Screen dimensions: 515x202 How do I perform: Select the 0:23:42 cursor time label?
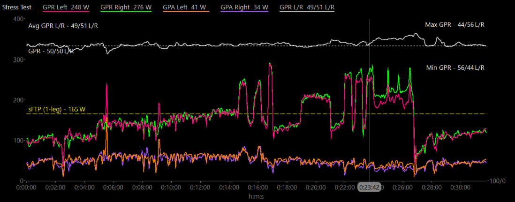(370, 187)
